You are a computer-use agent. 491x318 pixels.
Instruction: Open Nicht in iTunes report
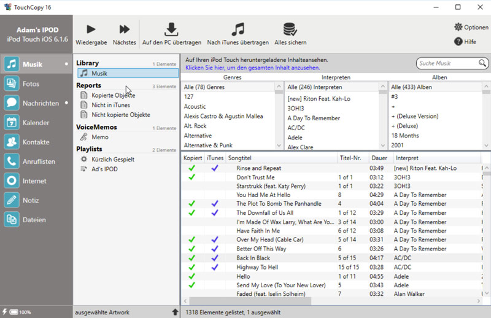coord(110,105)
